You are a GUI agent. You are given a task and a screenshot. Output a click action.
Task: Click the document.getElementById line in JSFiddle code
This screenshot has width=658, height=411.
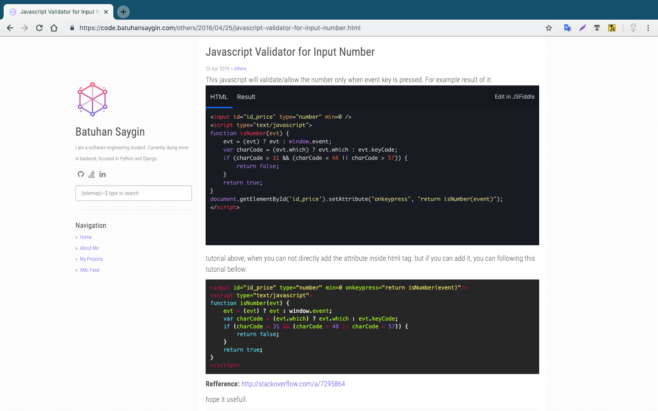[x=356, y=199]
